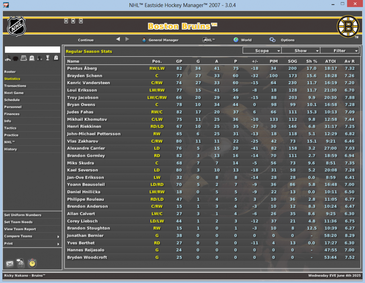This screenshot has width=365, height=283.
Task: Open the Show dropdown
Action: [x=301, y=51]
